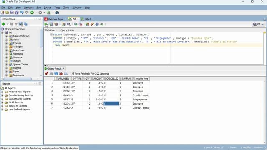Click the TRNNUMBER column header
Image resolution: width=267 pixels, height=150 pixels.
61,79
